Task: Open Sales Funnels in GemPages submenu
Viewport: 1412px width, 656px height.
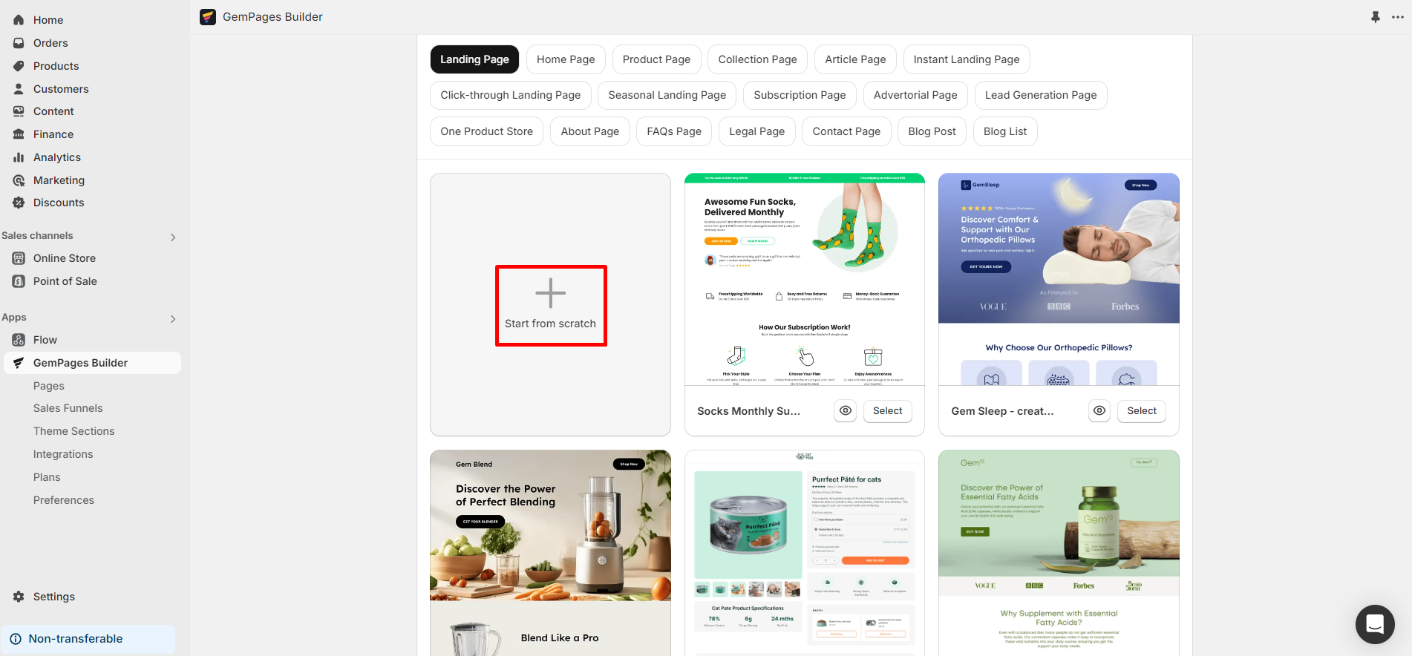Action: (68, 408)
